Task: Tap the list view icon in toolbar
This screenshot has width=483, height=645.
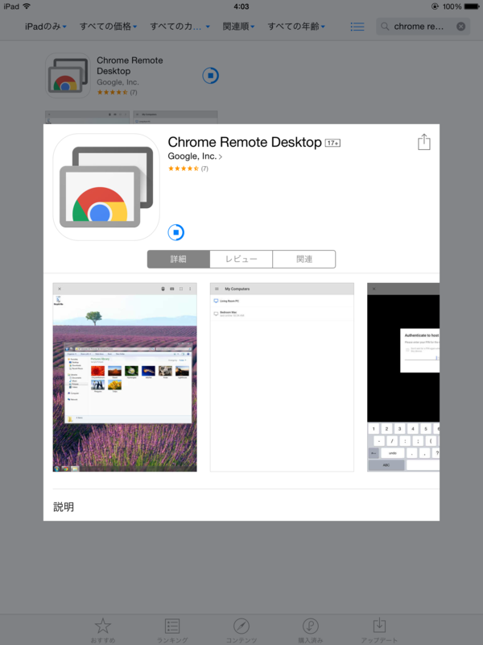Action: point(357,27)
